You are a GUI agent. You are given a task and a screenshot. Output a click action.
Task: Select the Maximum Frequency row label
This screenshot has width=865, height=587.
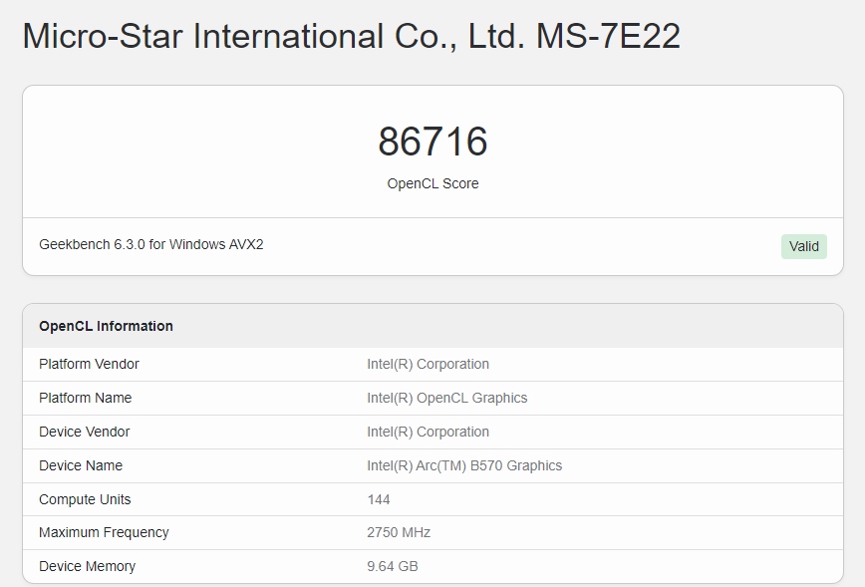[104, 532]
